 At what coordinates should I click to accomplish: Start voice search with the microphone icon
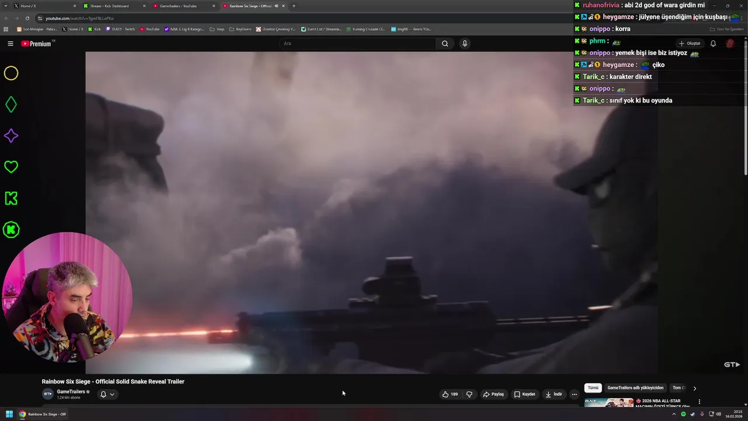pos(465,43)
